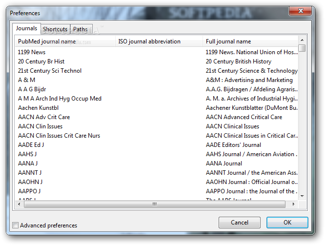Click the horizontal scrollbar left arrow
The height and width of the screenshot is (245, 325).
coord(19,204)
